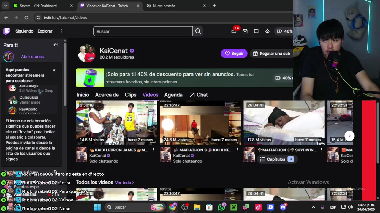The height and width of the screenshot is (213, 380).
Task: Switch to the Clips tab
Action: pyautogui.click(x=130, y=95)
